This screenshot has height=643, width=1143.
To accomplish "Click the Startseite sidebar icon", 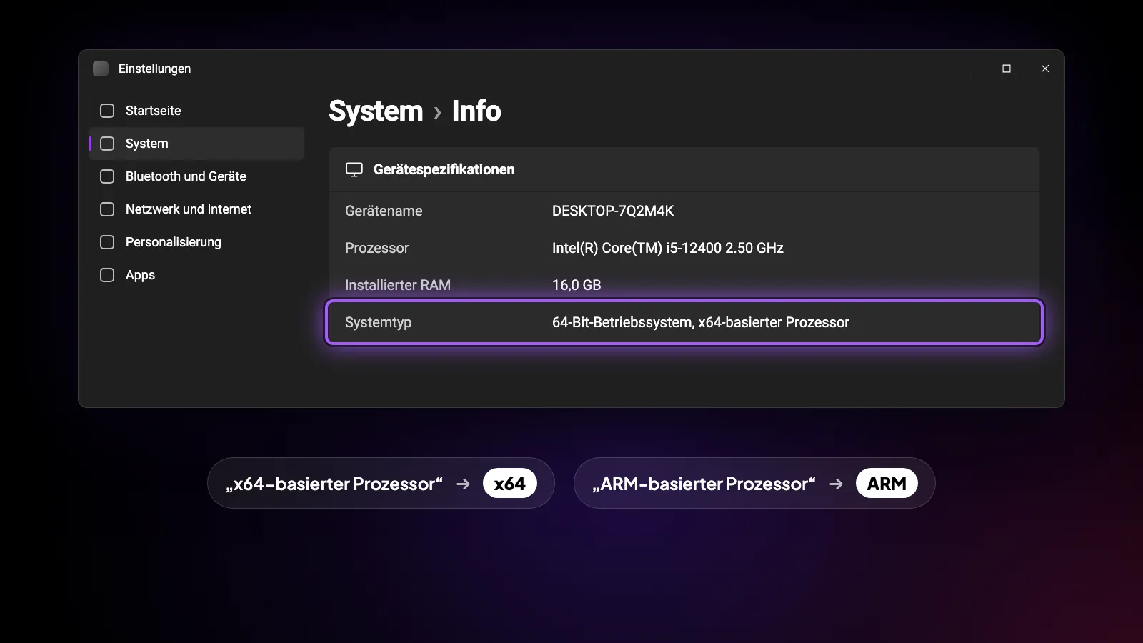I will 107,111.
